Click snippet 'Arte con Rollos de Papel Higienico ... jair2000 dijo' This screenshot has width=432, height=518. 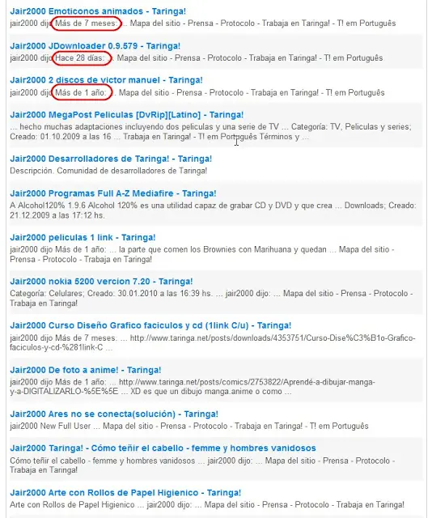(x=207, y=505)
